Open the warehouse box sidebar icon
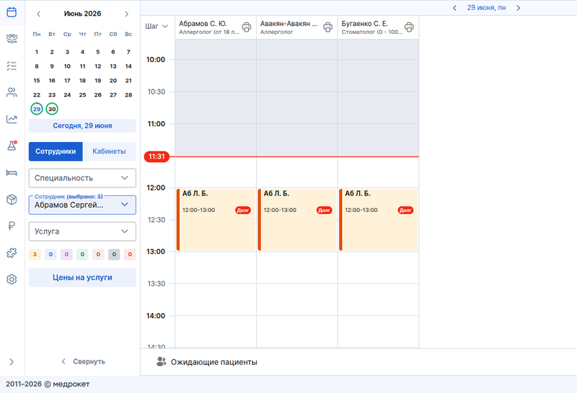Viewport: 577px width, 393px height. [x=12, y=200]
